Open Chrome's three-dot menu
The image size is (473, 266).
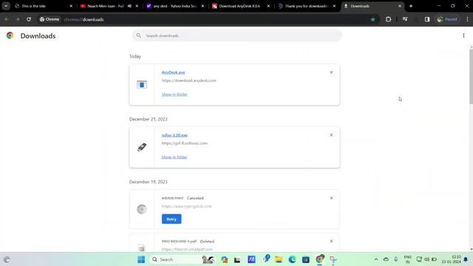pos(467,19)
